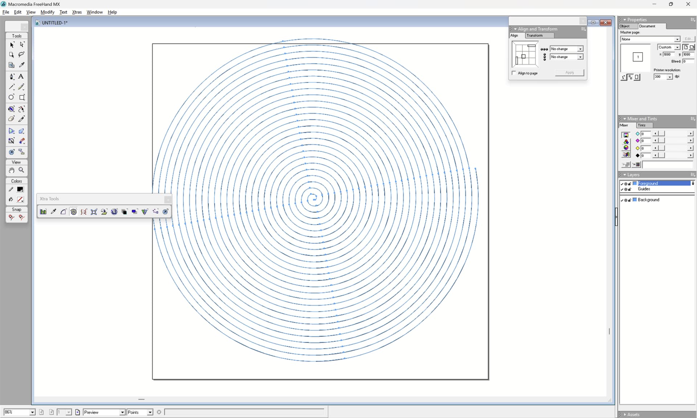The height and width of the screenshot is (418, 697).
Task: Open the File menu
Action: click(x=6, y=12)
